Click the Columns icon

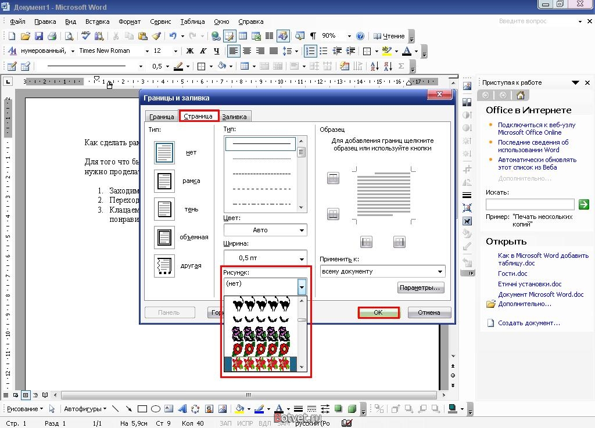270,36
